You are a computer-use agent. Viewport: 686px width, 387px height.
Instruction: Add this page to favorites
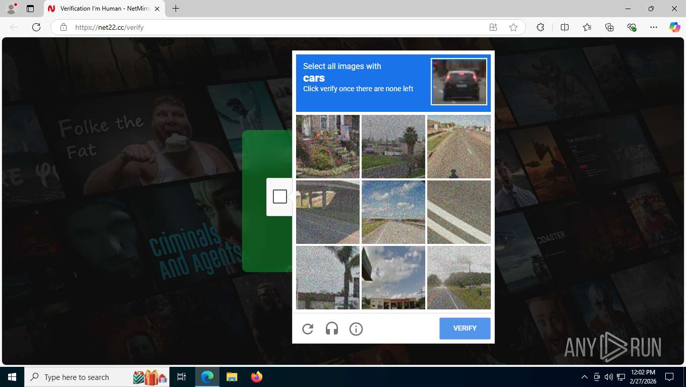point(513,27)
